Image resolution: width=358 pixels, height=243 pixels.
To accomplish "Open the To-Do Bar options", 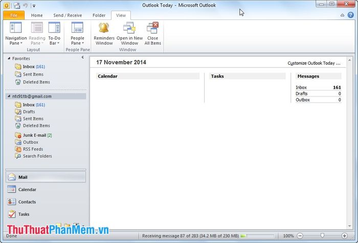I will pos(54,34).
